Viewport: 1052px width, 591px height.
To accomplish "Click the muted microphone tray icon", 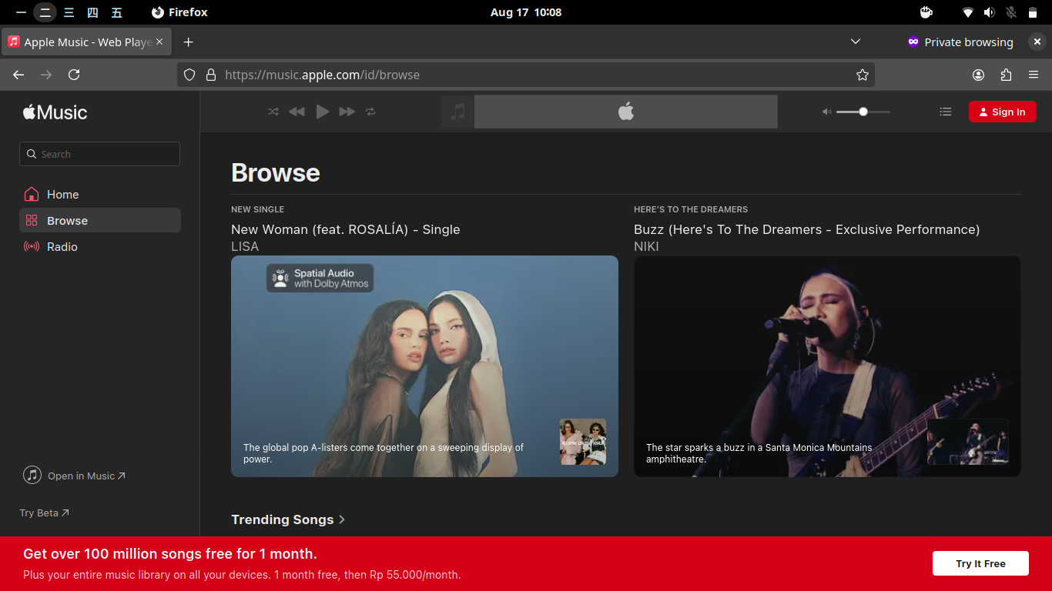I will tap(1011, 12).
